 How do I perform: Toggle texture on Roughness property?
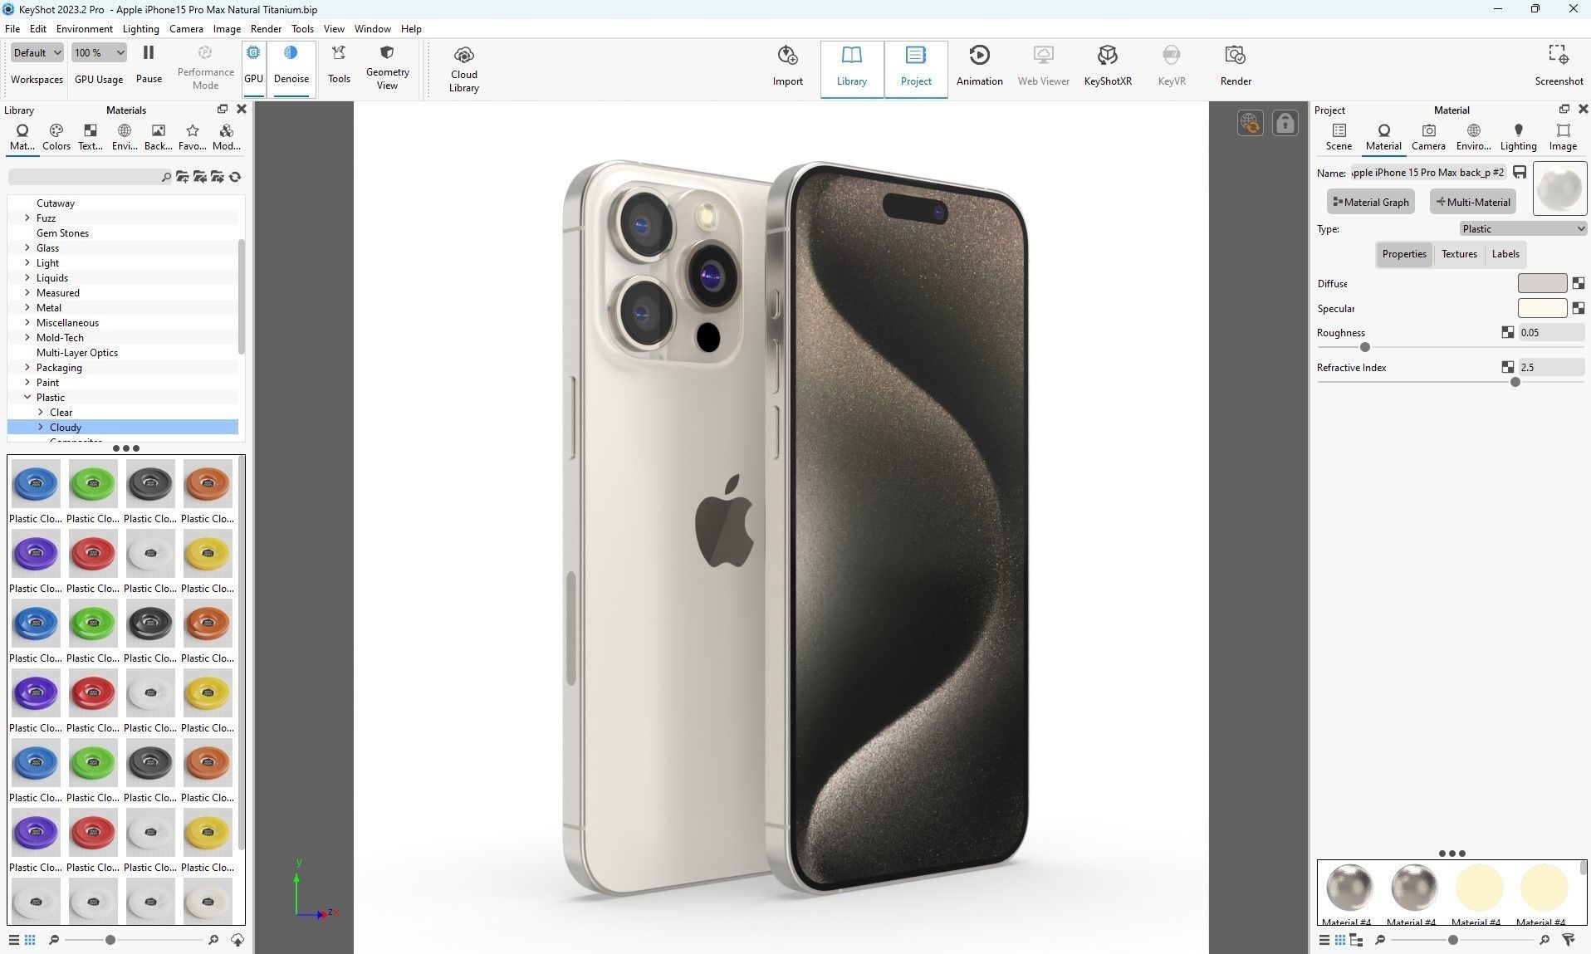click(x=1508, y=332)
